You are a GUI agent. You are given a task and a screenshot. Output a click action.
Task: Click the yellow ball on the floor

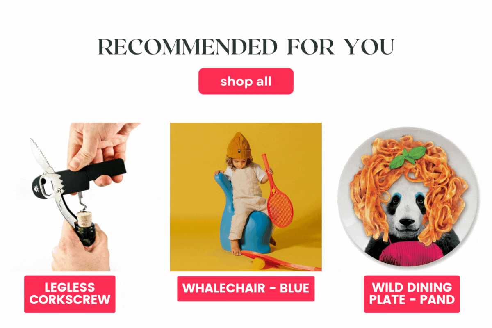[x=257, y=264]
